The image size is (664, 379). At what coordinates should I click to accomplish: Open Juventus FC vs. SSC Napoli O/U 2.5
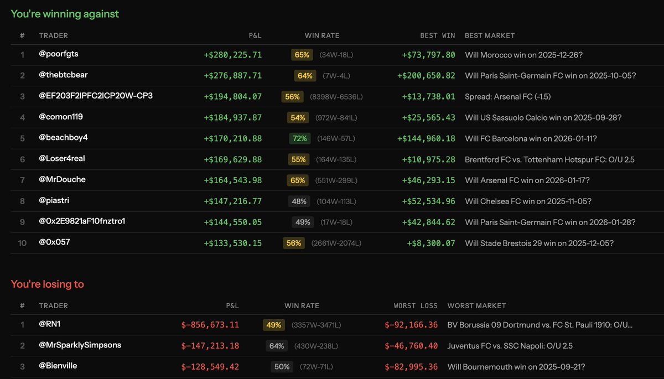pos(510,346)
